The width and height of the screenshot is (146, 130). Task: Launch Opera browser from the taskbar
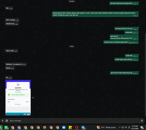pyautogui.click(x=77, y=127)
